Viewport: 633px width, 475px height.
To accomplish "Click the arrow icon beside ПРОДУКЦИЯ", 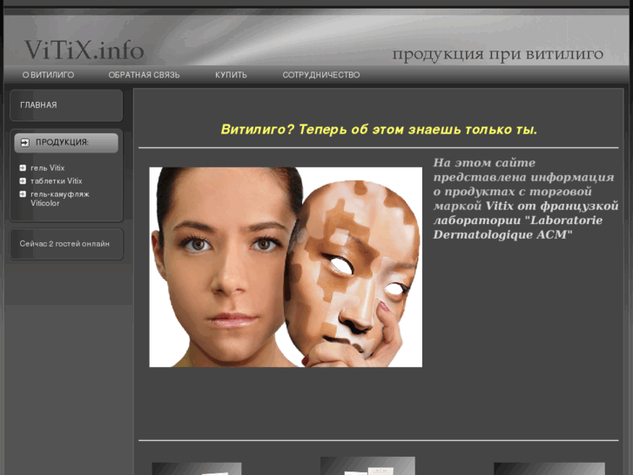I will point(25,142).
